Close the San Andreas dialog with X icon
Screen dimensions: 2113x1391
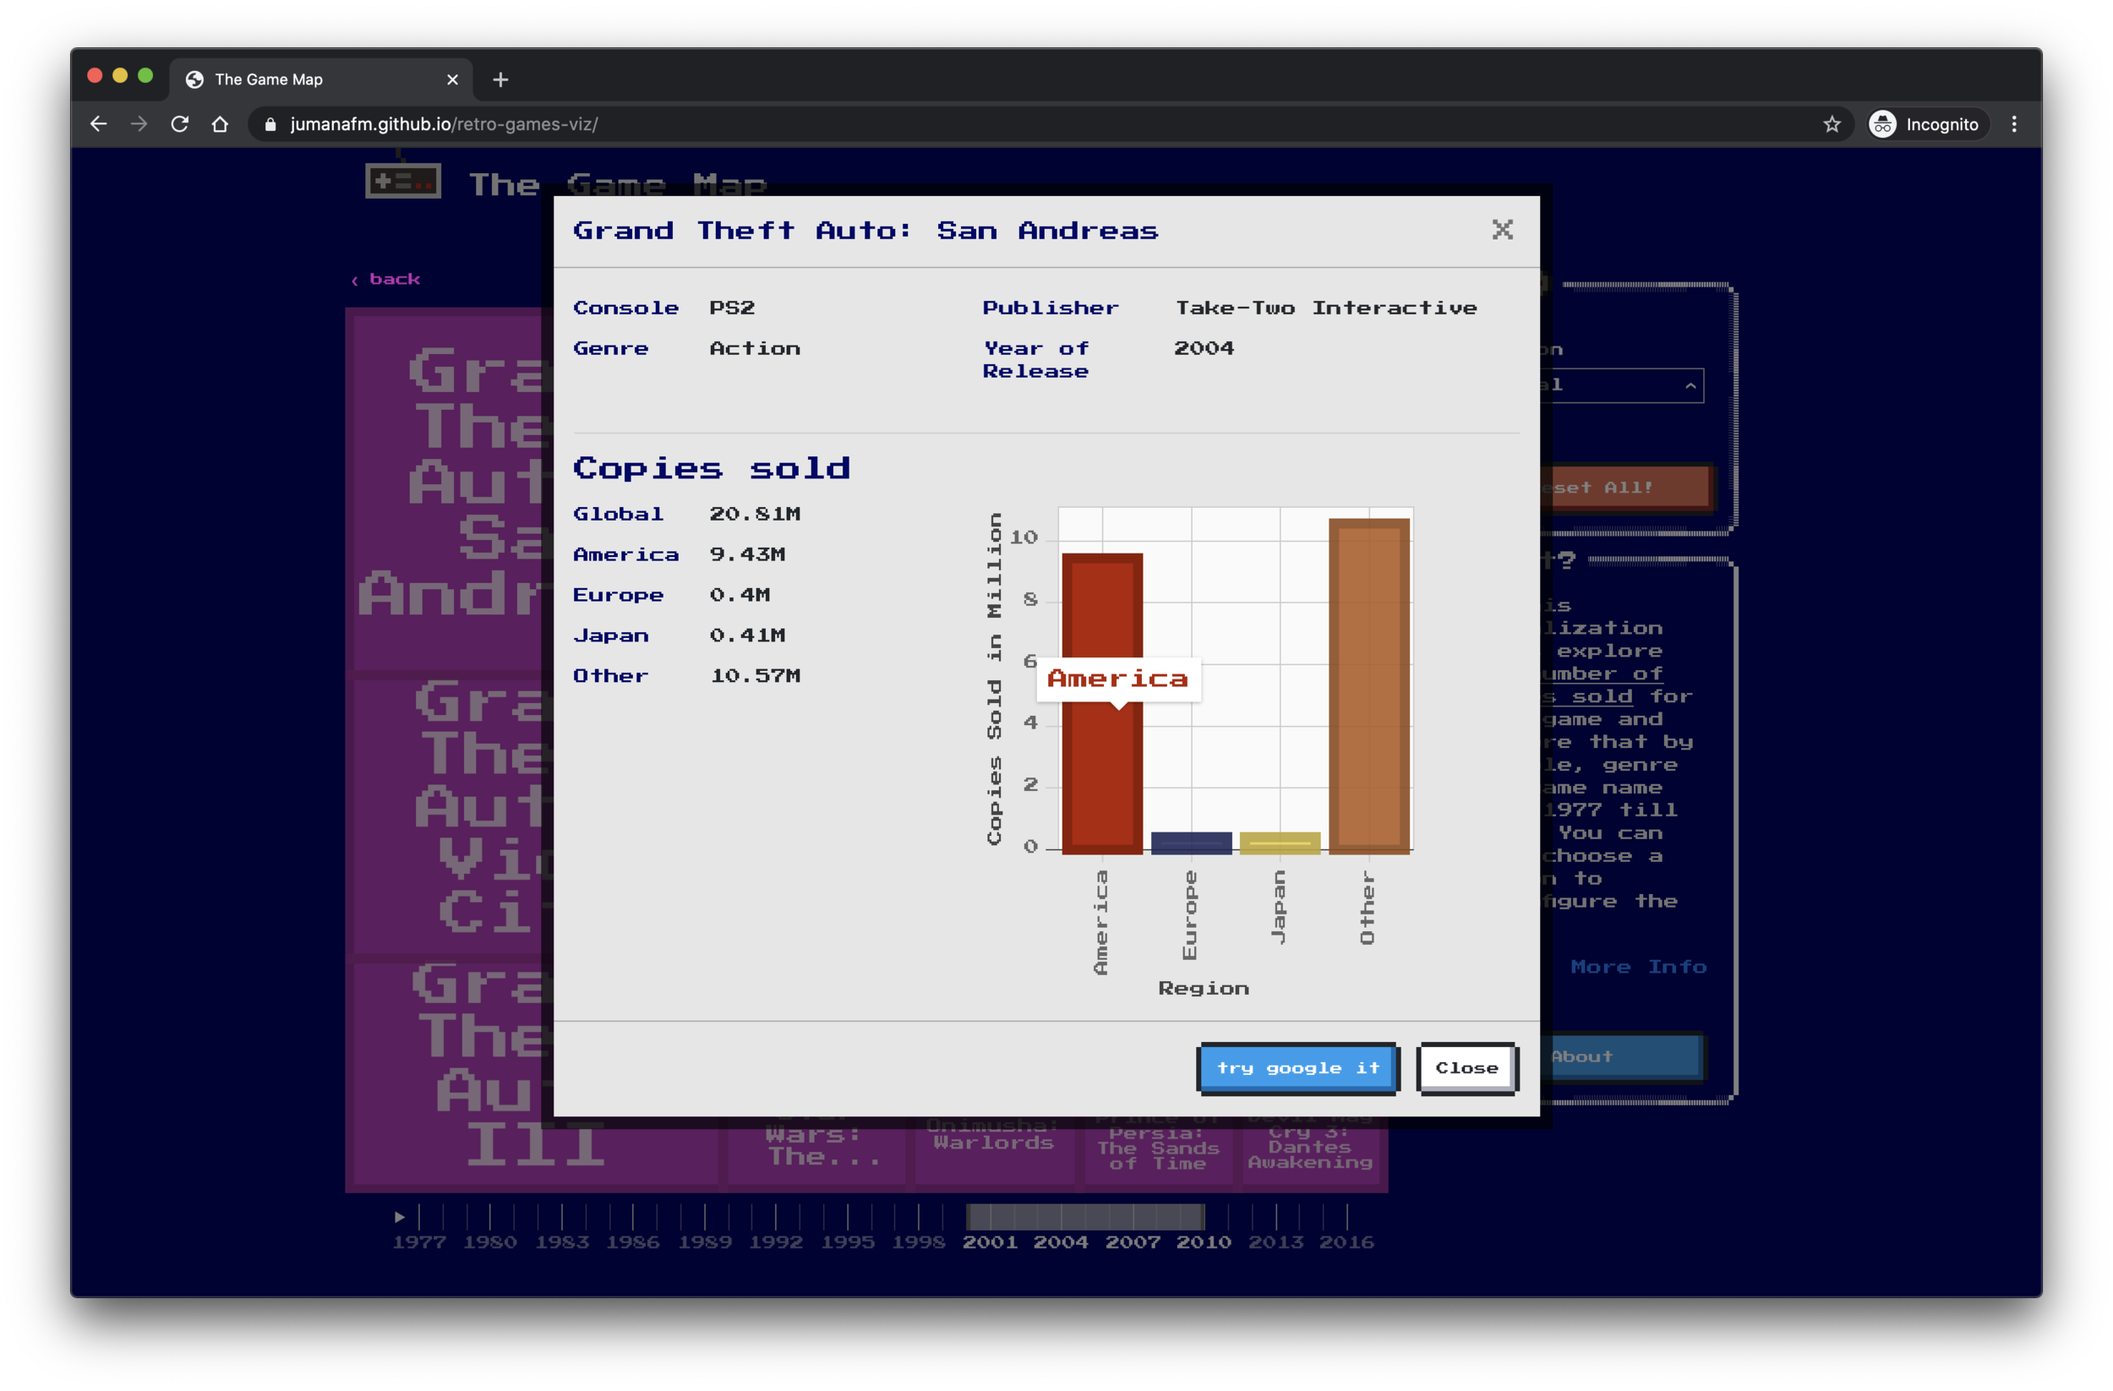click(x=1501, y=230)
